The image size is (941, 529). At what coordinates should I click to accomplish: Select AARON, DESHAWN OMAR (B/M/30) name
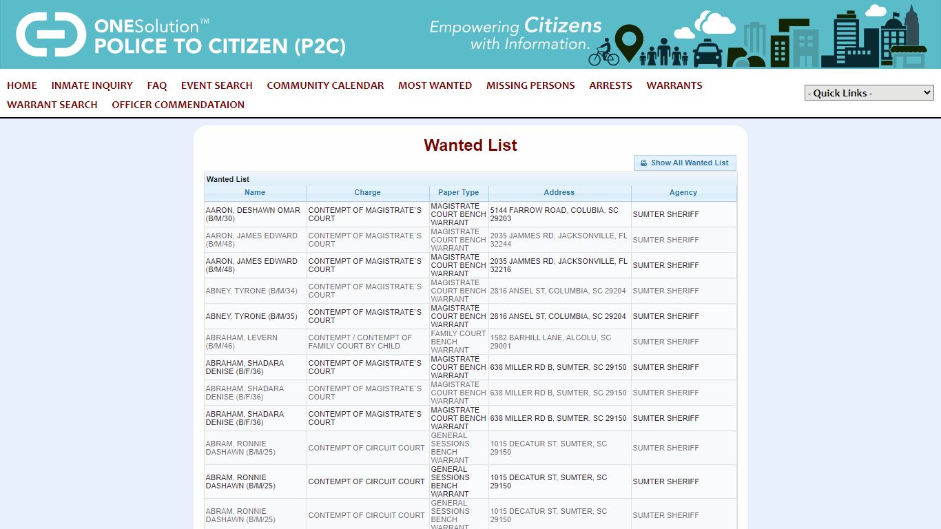253,214
